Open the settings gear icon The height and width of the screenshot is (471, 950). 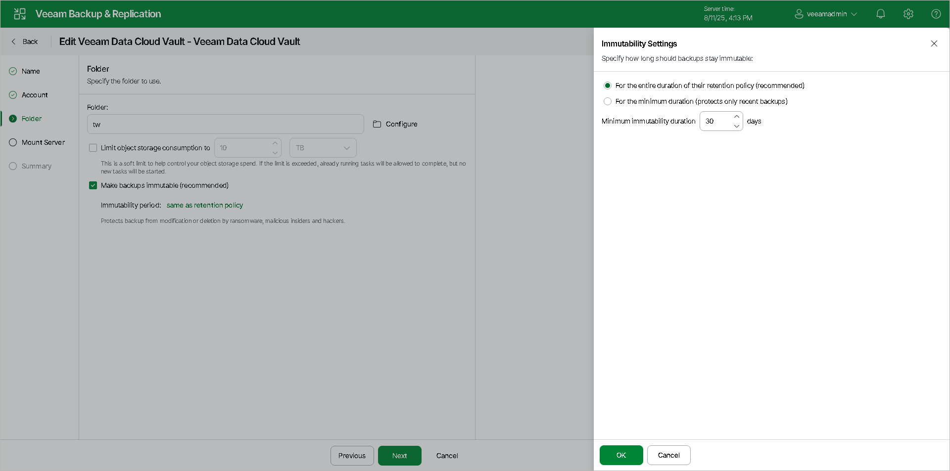(x=908, y=14)
